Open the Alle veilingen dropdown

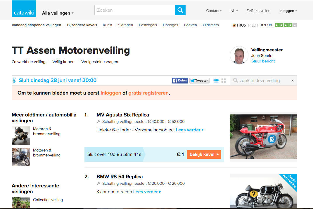[57, 13]
